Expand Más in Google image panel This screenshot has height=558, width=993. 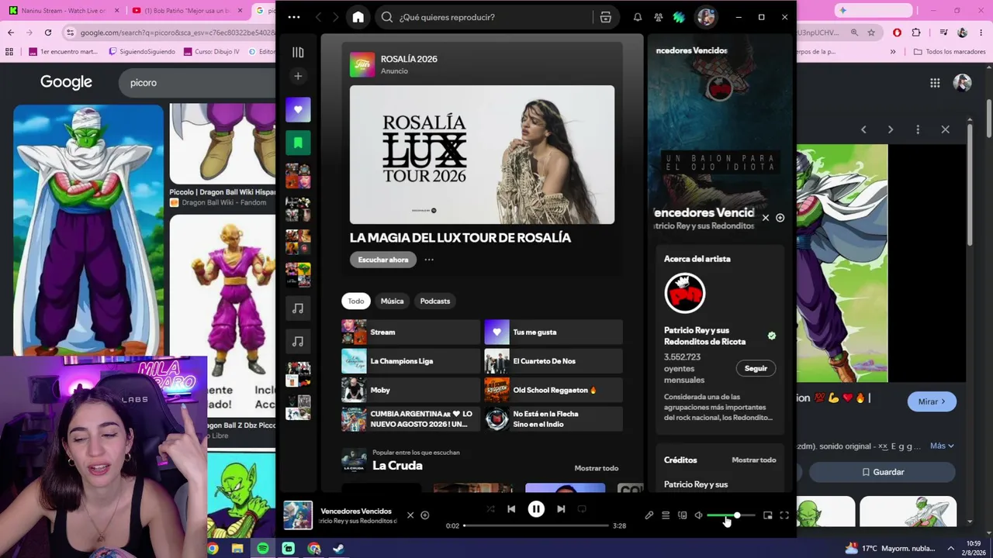tap(942, 446)
